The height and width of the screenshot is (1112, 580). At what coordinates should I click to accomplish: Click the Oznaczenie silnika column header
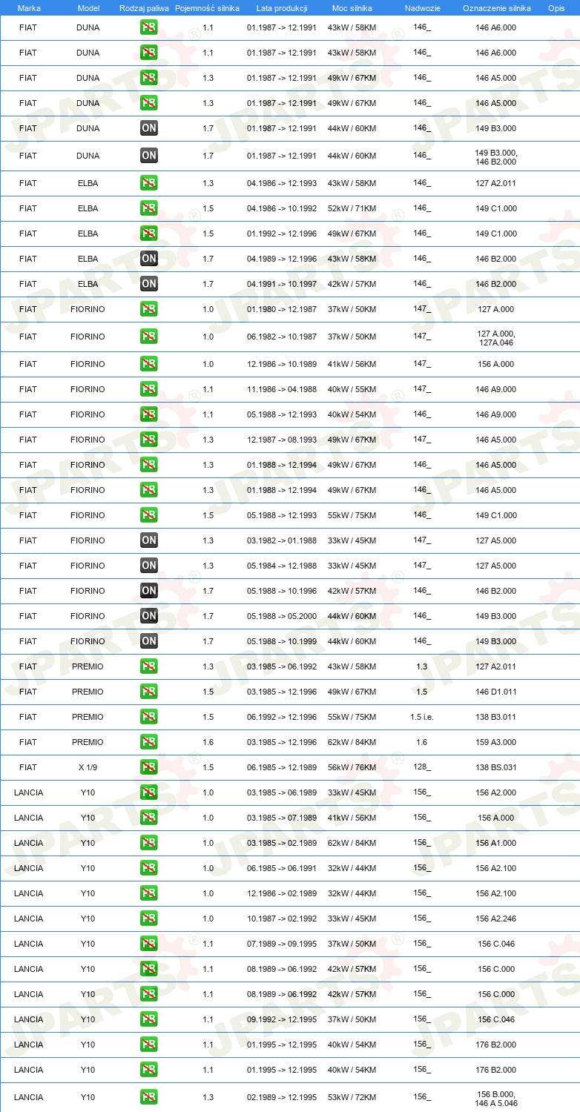pyautogui.click(x=496, y=7)
